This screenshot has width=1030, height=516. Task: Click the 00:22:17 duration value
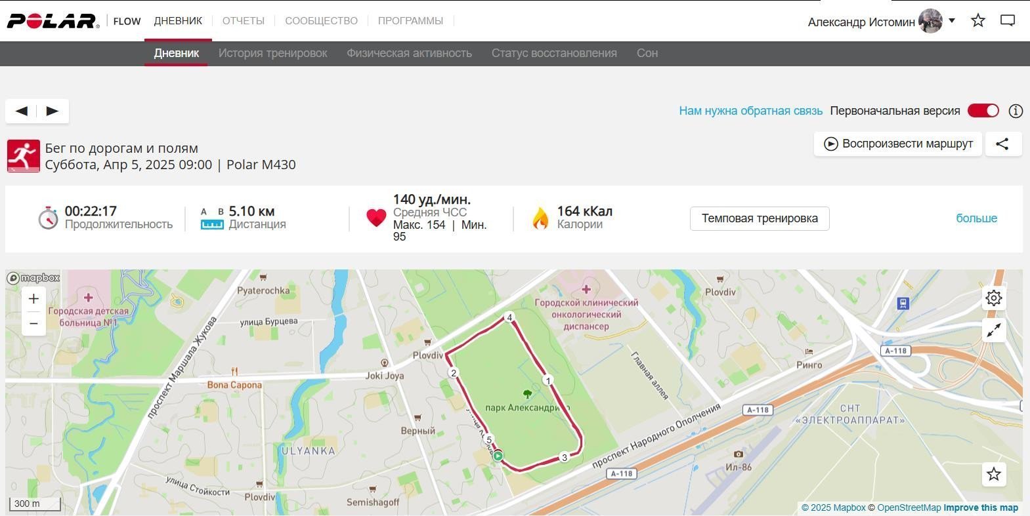point(91,211)
